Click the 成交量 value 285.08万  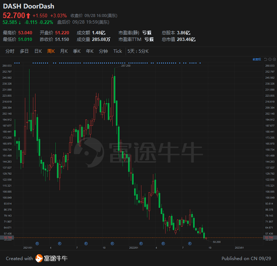click(x=101, y=39)
